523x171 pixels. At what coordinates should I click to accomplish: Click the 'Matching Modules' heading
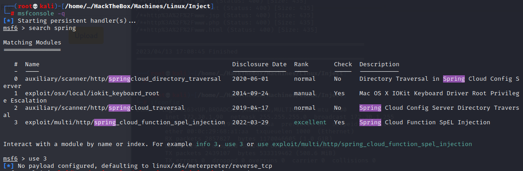pos(32,43)
